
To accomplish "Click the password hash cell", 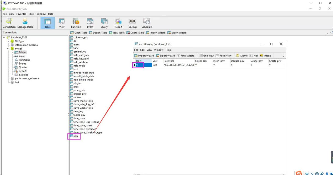I will [x=178, y=65].
